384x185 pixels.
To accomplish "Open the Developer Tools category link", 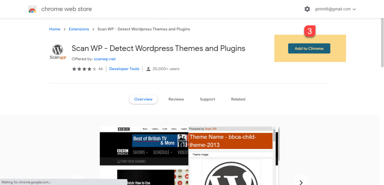I will 124,69.
